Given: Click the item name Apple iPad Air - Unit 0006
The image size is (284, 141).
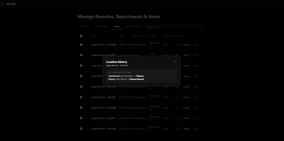Looking at the screenshot, I should click(x=104, y=45).
